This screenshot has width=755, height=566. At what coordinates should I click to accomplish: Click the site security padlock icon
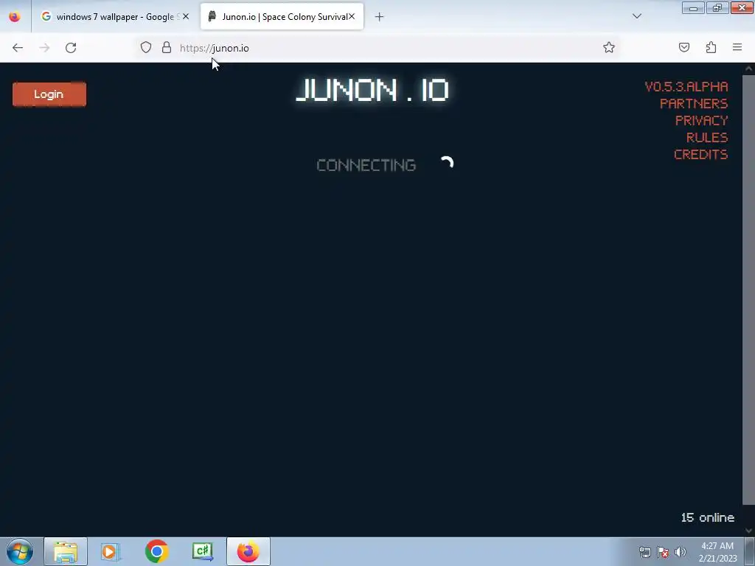(167, 47)
